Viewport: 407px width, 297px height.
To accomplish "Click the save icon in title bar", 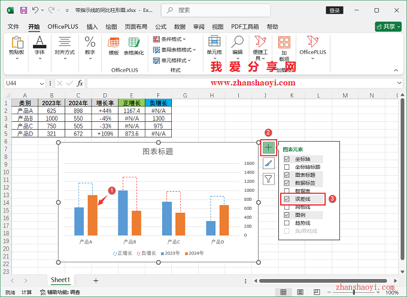I will (x=23, y=10).
